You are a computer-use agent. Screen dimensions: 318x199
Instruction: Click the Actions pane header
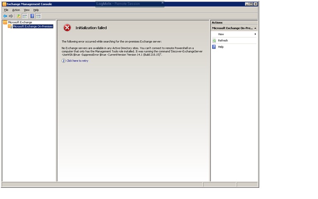click(x=234, y=22)
